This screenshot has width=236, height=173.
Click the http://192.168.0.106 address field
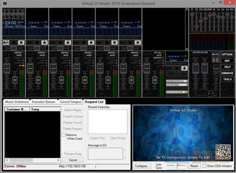click(x=77, y=166)
